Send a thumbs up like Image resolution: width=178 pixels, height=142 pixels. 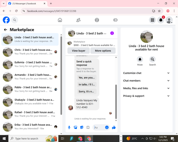point(114,127)
